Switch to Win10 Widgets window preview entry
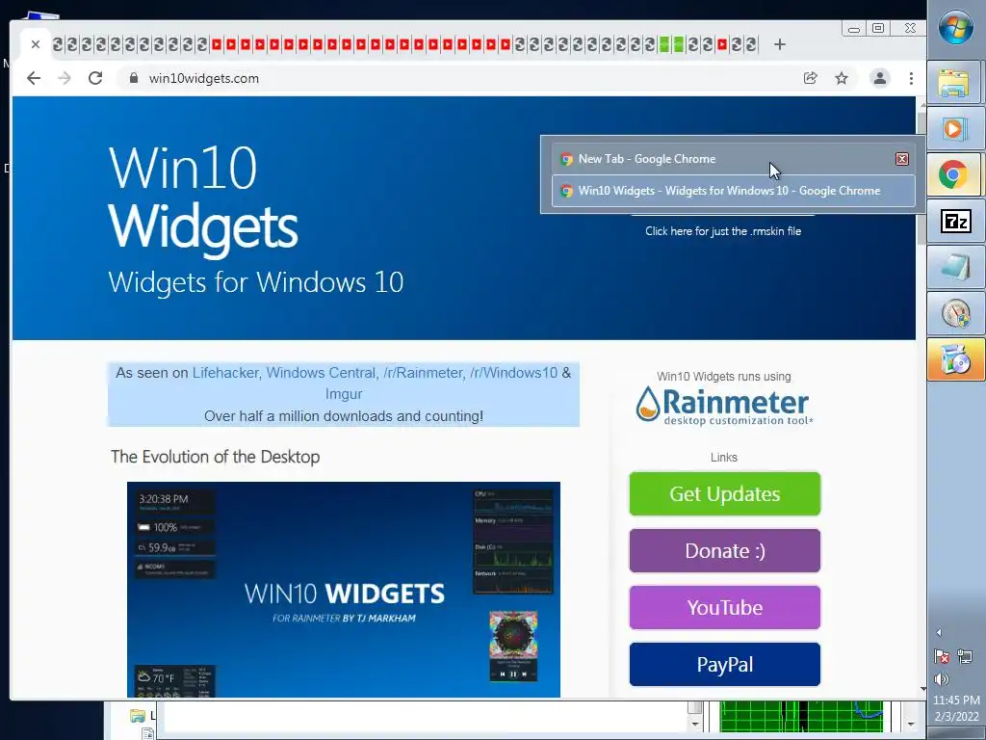986x740 pixels. point(733,191)
